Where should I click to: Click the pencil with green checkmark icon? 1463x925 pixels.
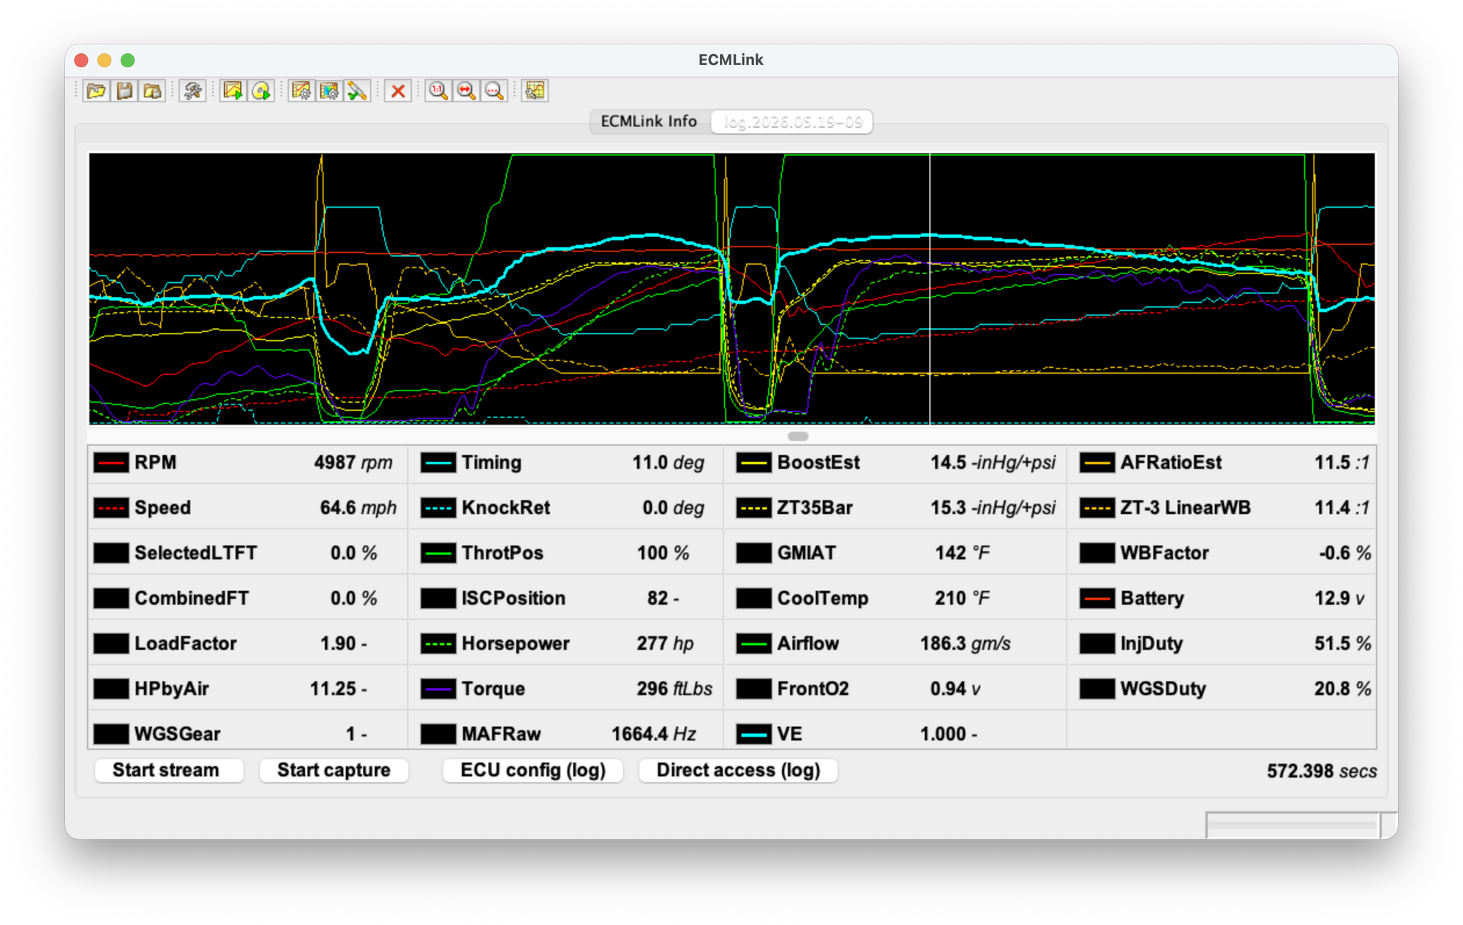(x=357, y=91)
